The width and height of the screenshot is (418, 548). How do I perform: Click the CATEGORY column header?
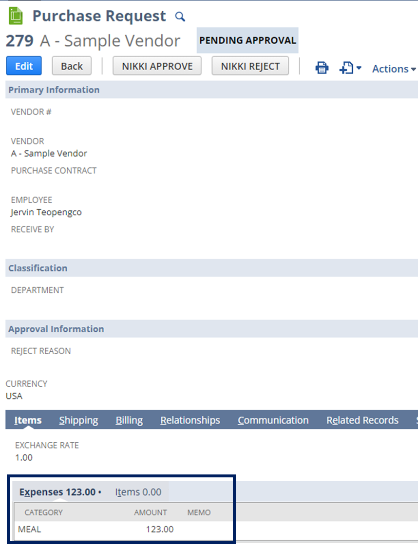[x=44, y=512]
